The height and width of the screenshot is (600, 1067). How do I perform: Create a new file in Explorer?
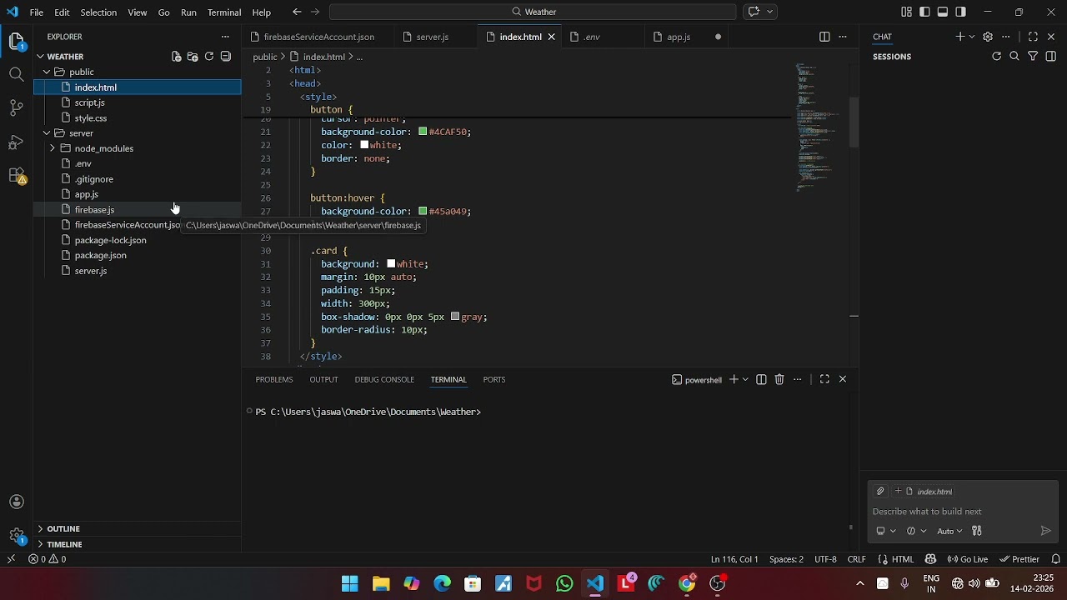176,57
